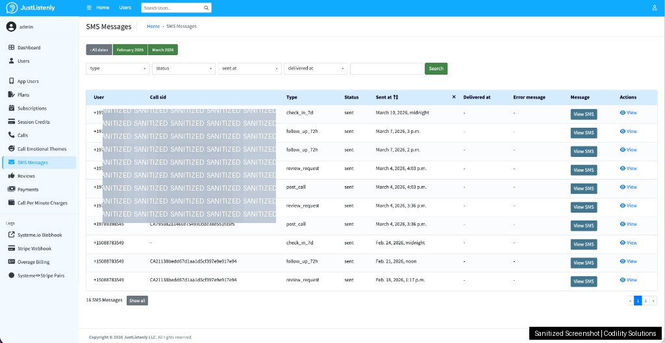Click the Sent at sort arrows icon
The width and height of the screenshot is (665, 343).
(x=395, y=97)
